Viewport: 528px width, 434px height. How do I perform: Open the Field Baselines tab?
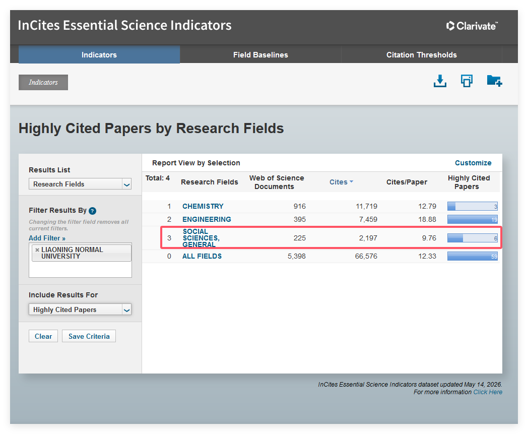pos(260,54)
